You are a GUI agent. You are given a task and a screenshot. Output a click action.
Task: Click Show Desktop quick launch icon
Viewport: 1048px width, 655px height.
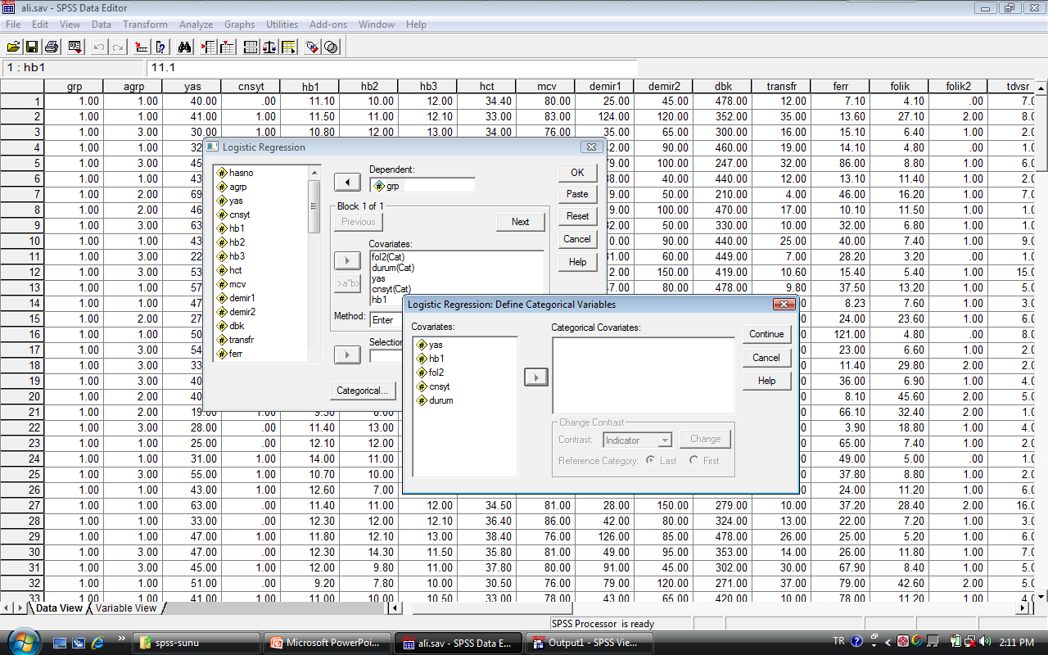click(x=60, y=642)
